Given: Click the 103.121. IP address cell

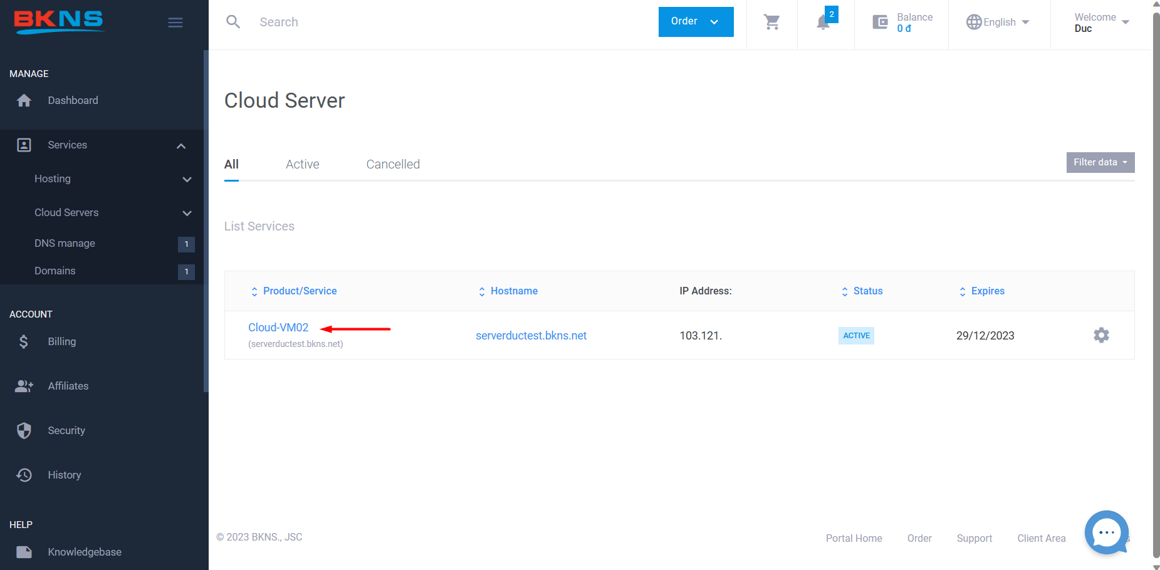Looking at the screenshot, I should (701, 336).
